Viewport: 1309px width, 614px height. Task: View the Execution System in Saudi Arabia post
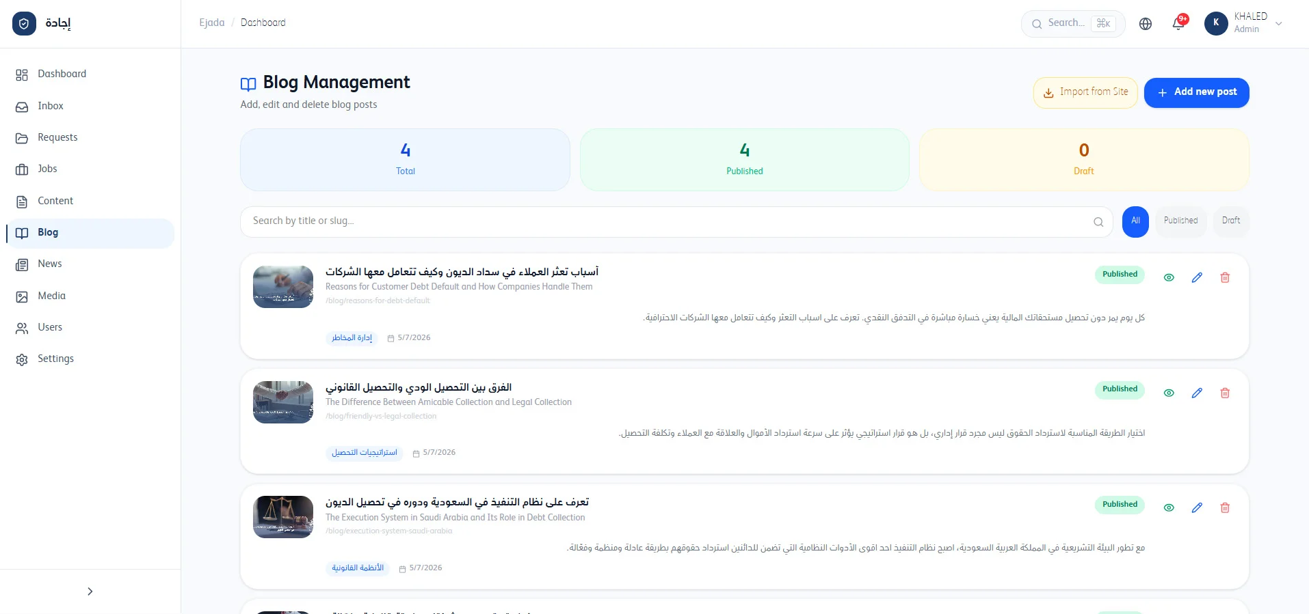[1169, 507]
